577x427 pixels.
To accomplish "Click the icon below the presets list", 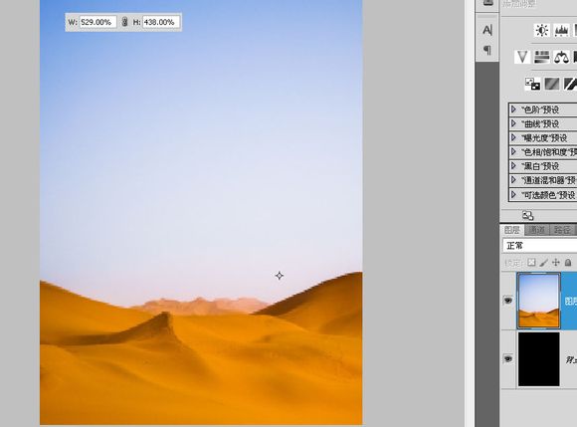I will 527,216.
